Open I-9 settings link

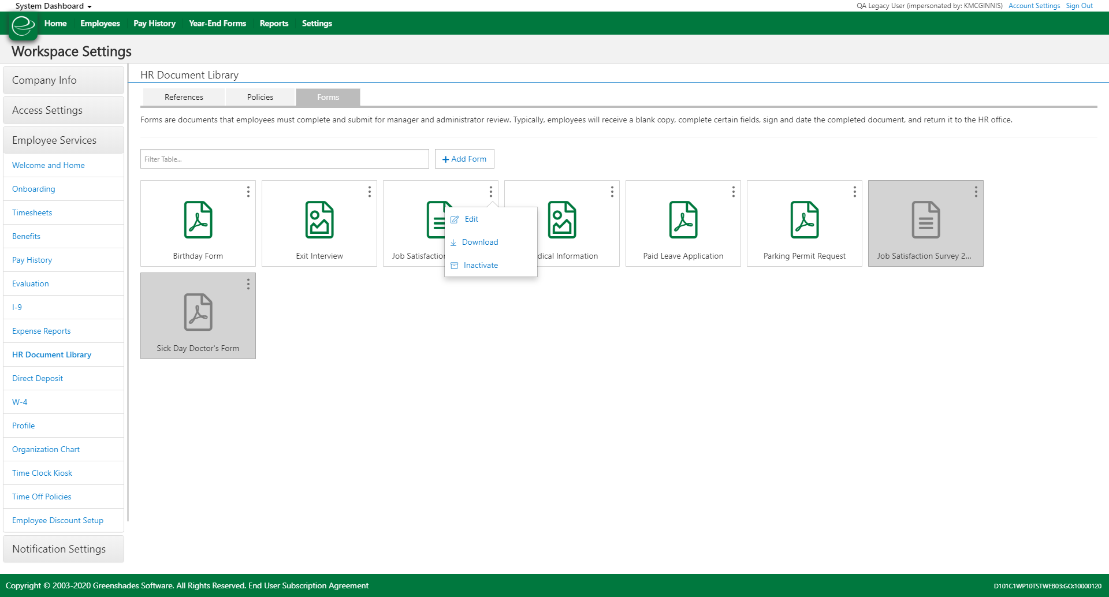[x=17, y=307]
